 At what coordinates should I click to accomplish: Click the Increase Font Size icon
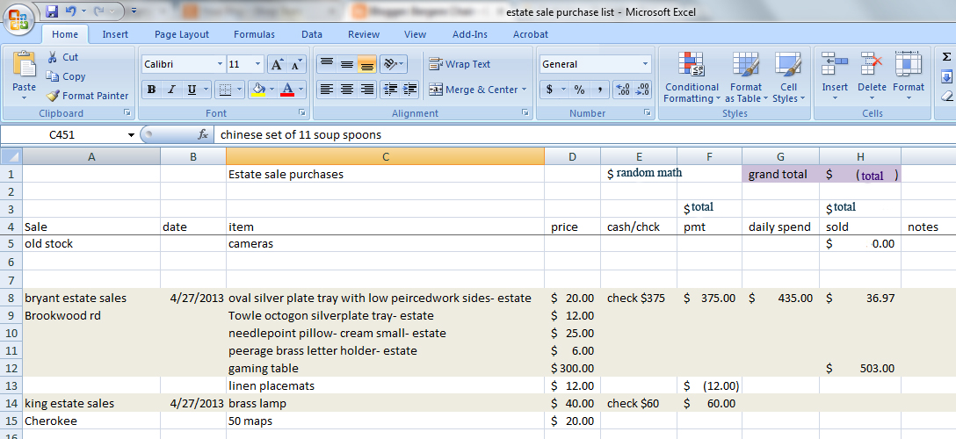[x=276, y=65]
